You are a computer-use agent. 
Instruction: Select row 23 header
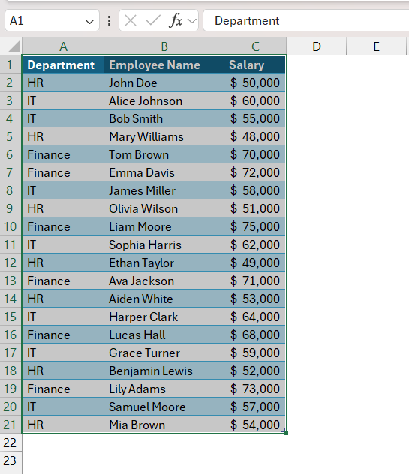[x=11, y=460]
